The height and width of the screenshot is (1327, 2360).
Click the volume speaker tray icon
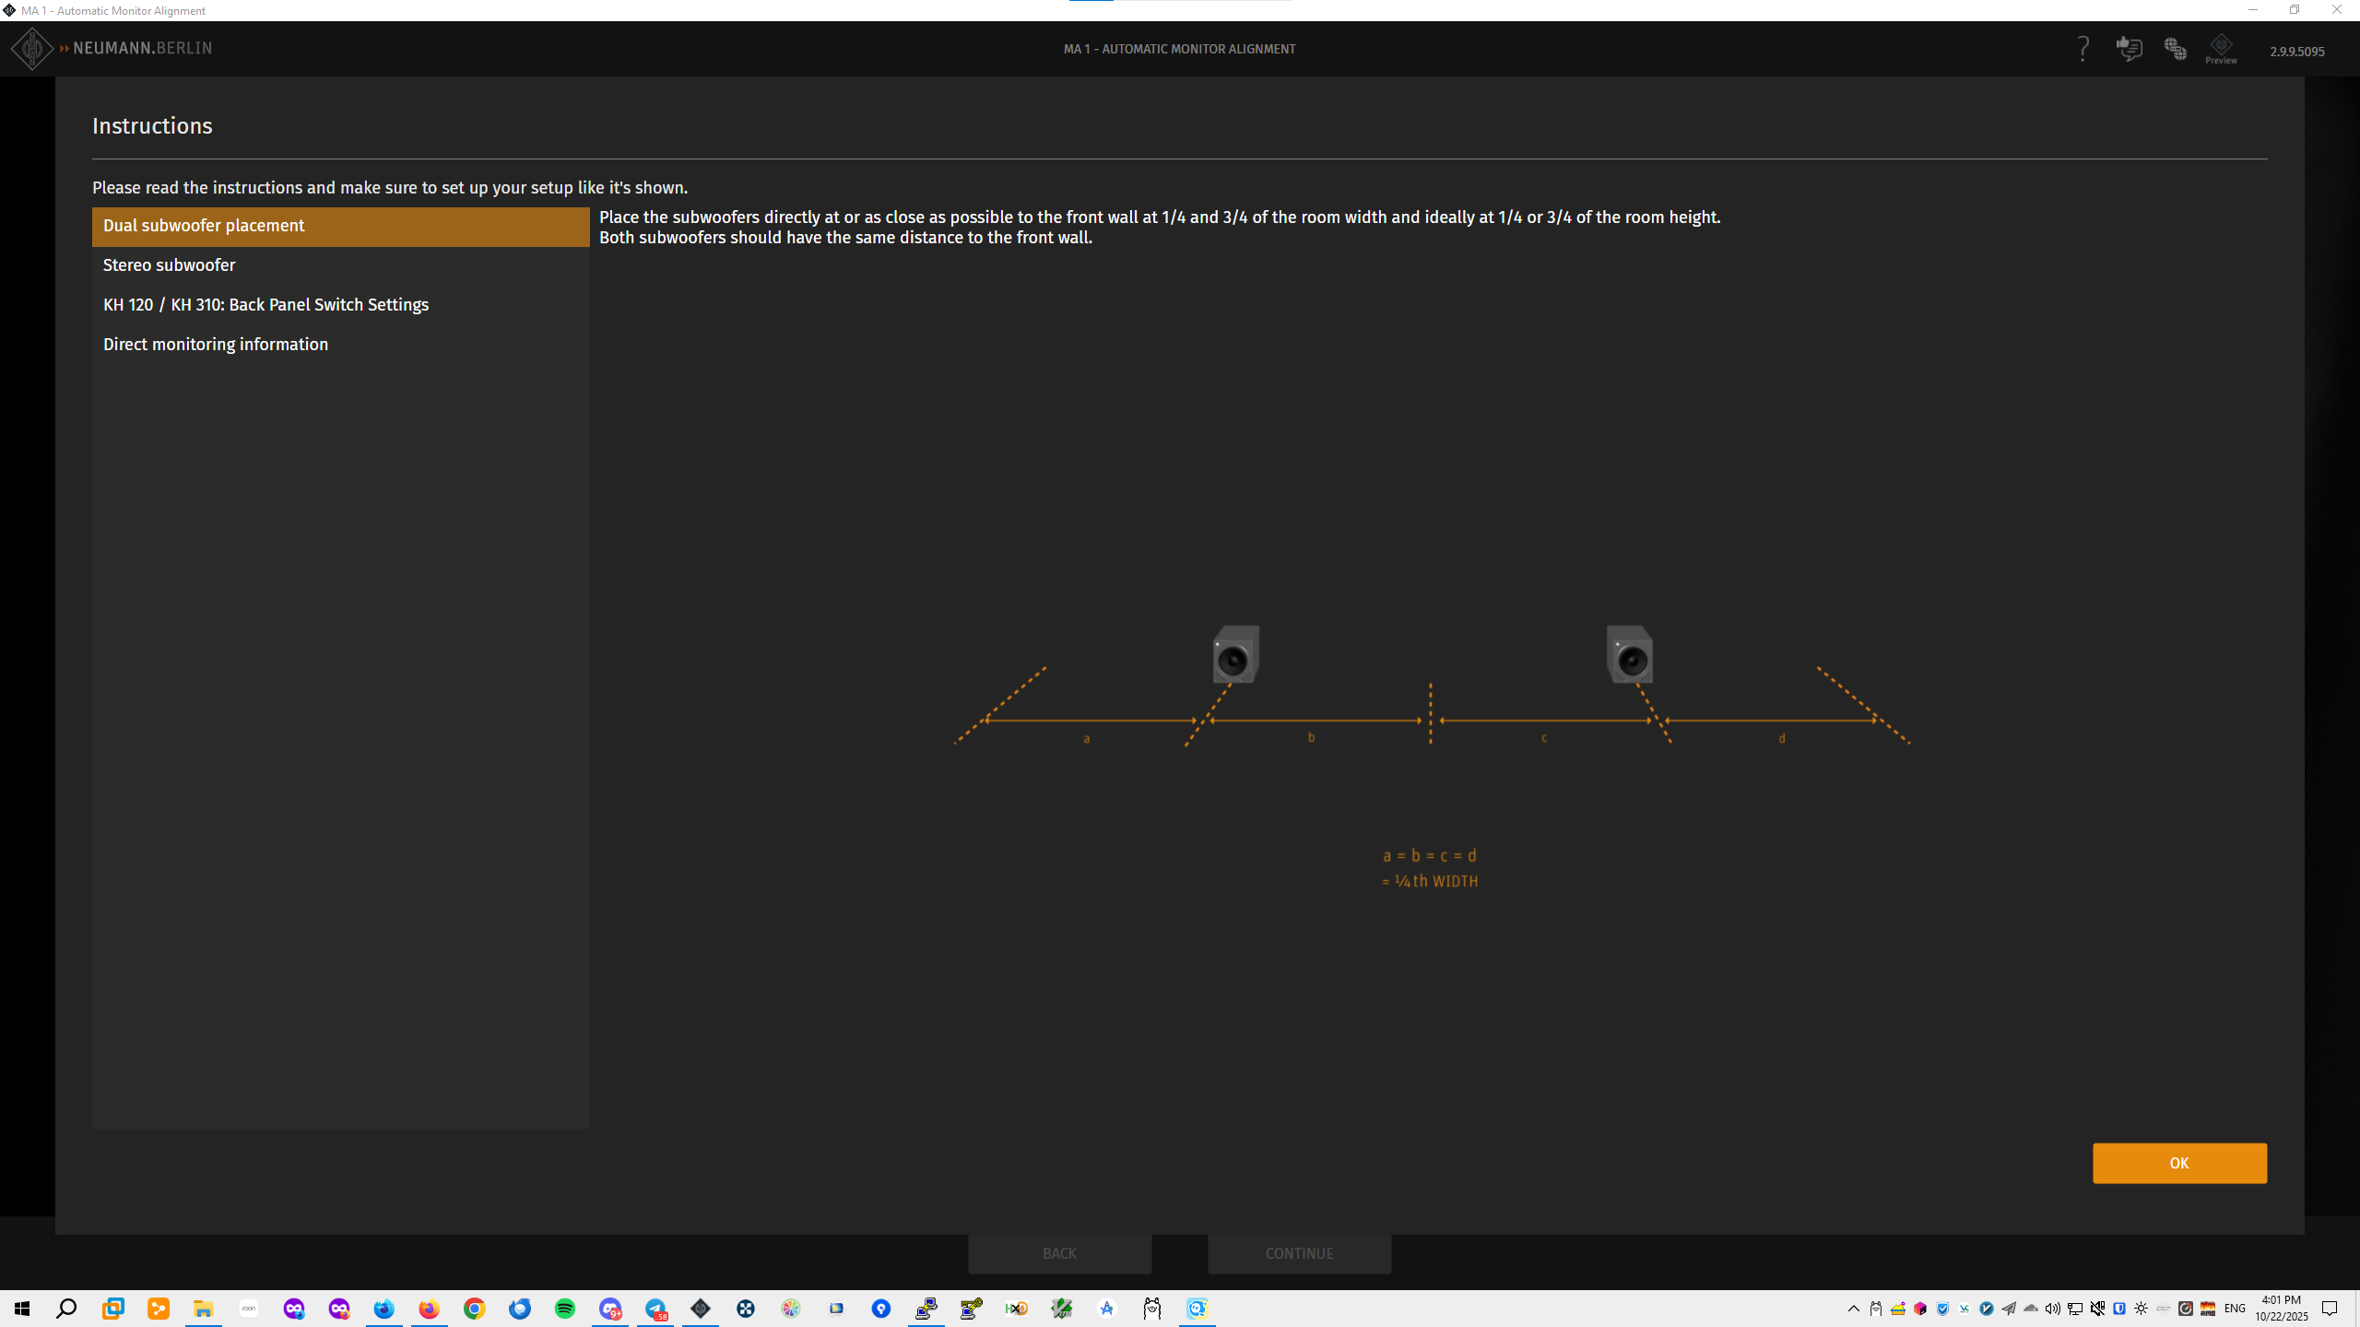2052,1309
